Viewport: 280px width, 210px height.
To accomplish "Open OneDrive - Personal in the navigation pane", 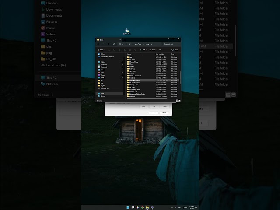I will [x=106, y=56].
